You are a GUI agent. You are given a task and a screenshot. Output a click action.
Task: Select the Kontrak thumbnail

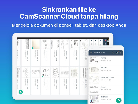pyautogui.click(x=94, y=89)
